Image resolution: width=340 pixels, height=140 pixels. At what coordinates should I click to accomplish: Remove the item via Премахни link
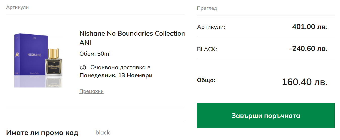tap(91, 91)
